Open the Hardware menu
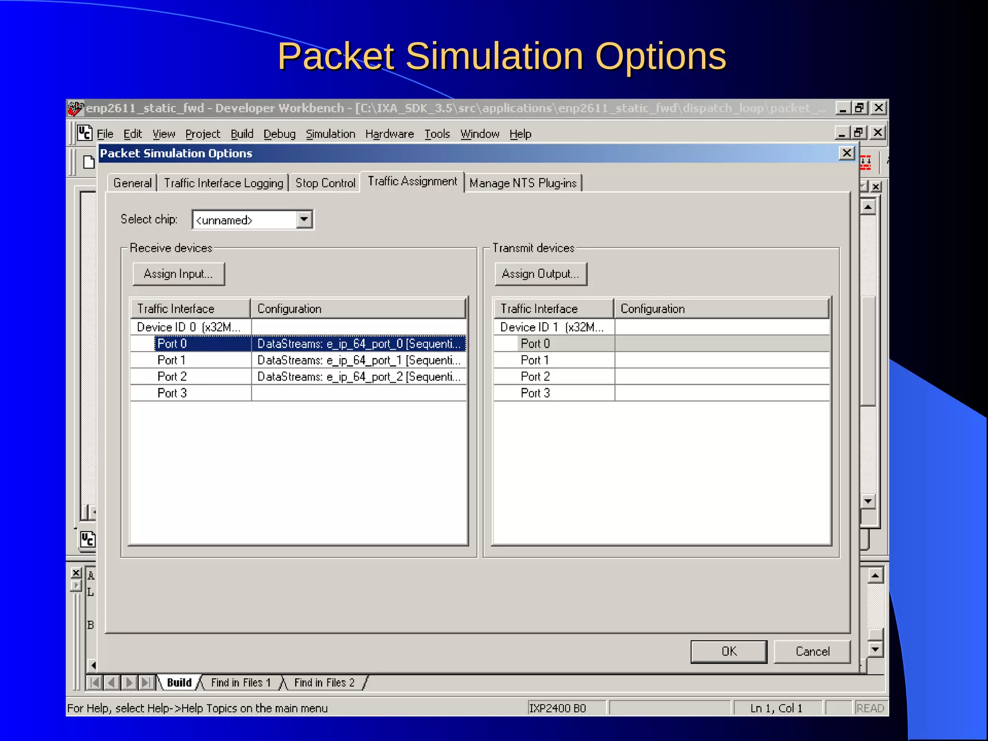988x741 pixels. click(389, 134)
